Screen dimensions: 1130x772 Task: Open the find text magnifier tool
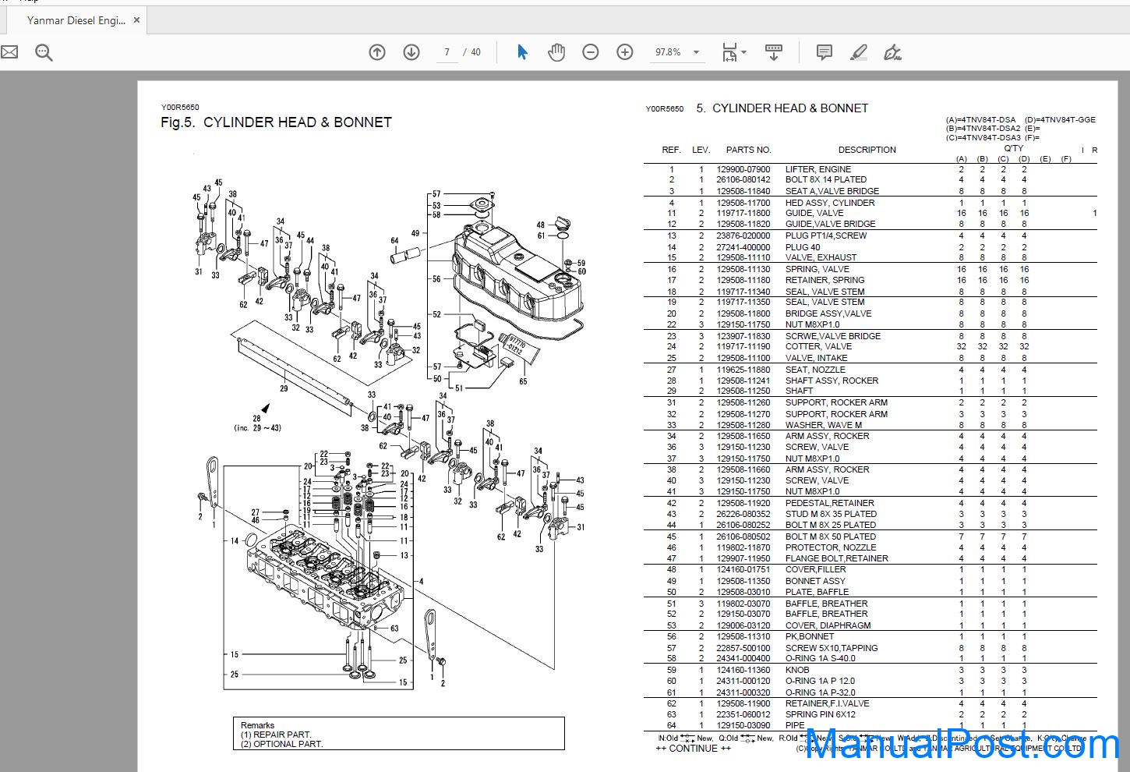coord(44,52)
